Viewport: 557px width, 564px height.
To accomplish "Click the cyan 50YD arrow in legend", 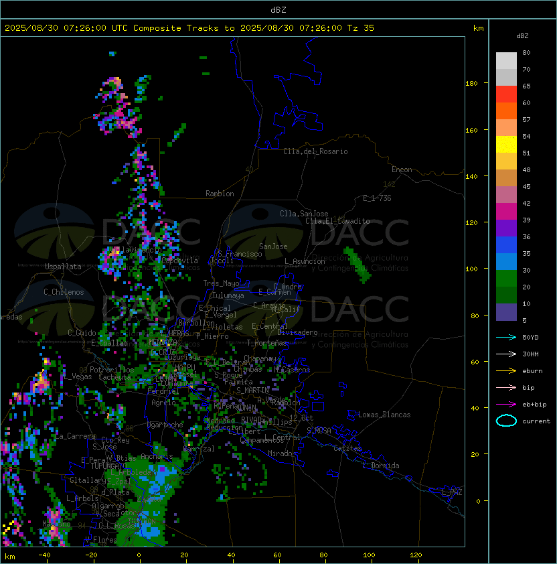I will (506, 337).
